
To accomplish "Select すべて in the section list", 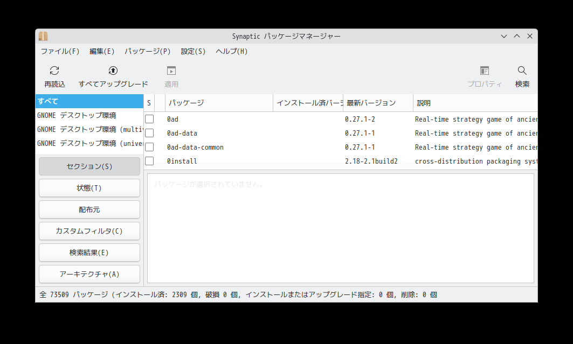I will 89,101.
